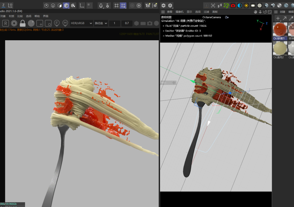
Task: Click the R restart render button
Action: tap(6, 23)
